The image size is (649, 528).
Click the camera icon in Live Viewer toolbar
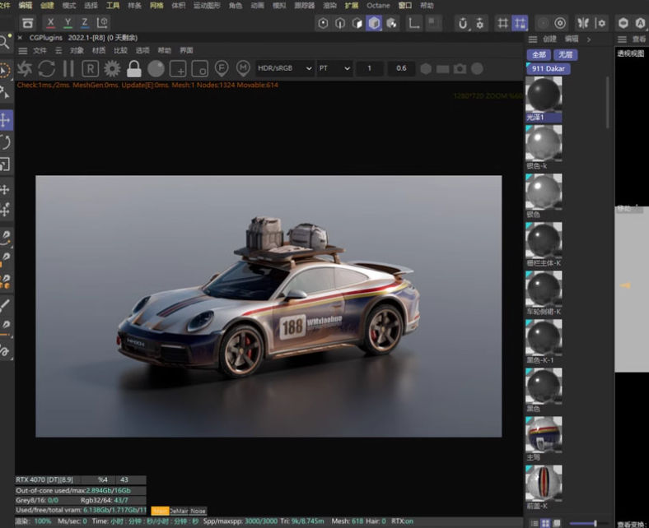[460, 68]
